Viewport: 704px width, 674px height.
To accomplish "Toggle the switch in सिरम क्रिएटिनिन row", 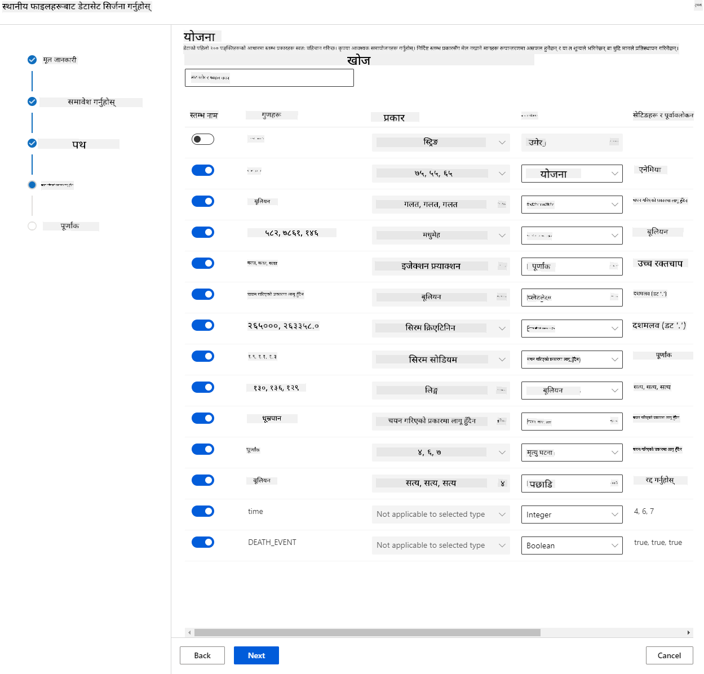I will pos(203,325).
